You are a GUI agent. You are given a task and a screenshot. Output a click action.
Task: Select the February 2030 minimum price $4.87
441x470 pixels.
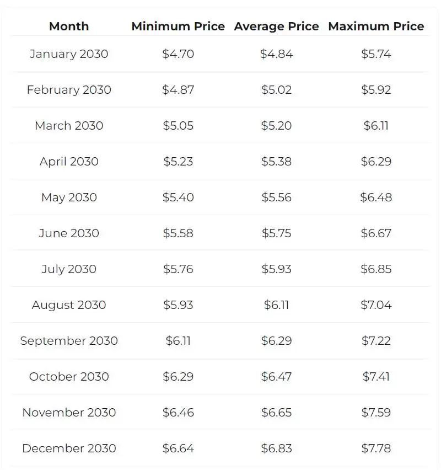[x=178, y=90]
